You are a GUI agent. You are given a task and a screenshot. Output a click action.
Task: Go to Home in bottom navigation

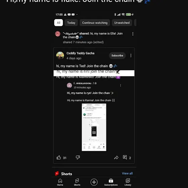pos(60,182)
